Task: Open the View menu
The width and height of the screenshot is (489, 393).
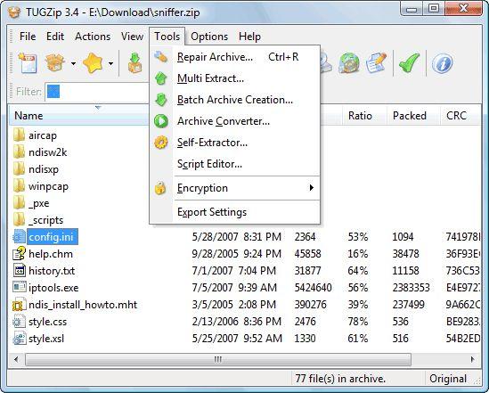Action: coord(132,37)
